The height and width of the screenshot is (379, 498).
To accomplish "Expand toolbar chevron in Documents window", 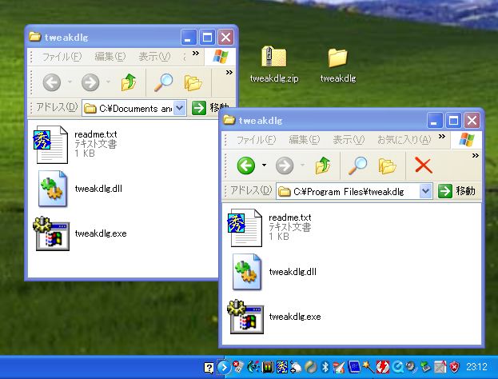I will [229, 73].
